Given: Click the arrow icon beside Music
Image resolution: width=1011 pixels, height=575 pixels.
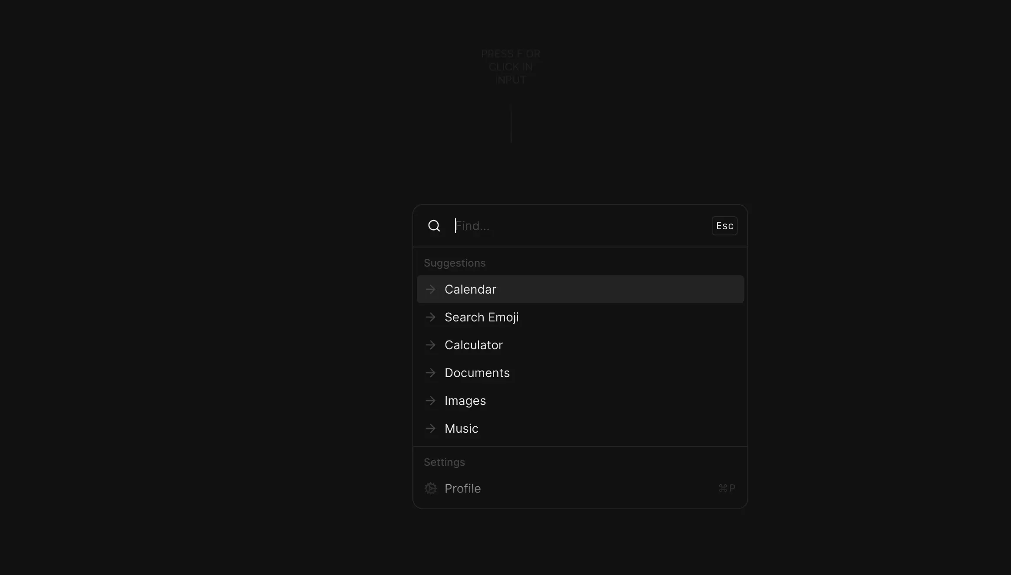Looking at the screenshot, I should [431, 428].
